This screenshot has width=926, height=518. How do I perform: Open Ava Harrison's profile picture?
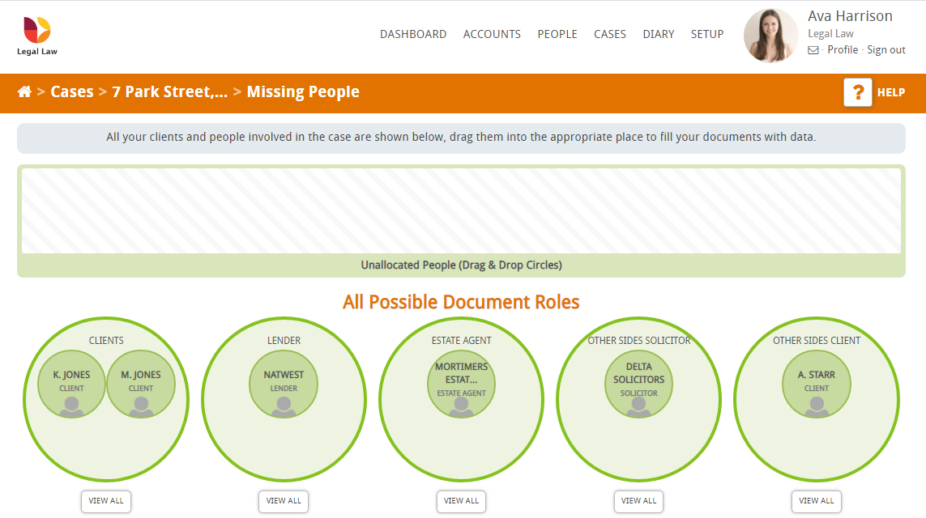(770, 35)
